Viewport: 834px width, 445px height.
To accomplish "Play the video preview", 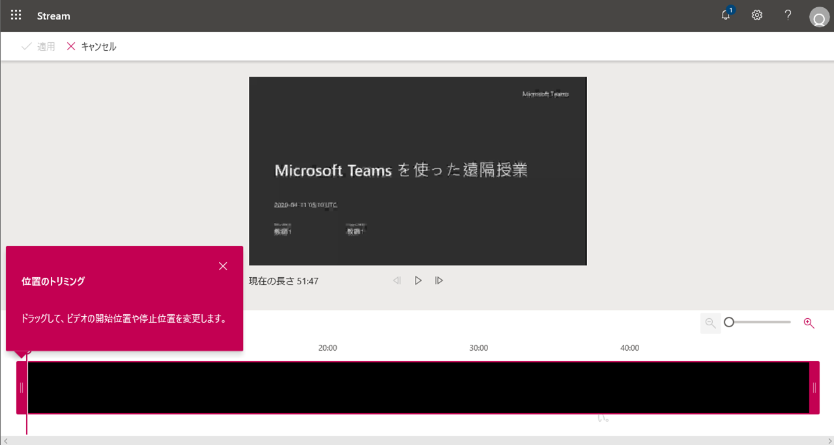I will click(418, 281).
